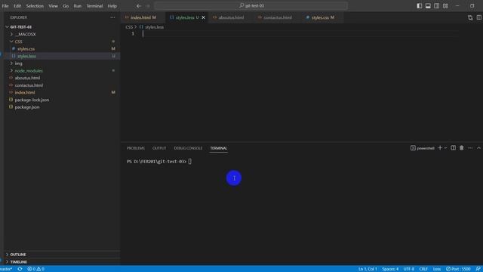The width and height of the screenshot is (483, 272).
Task: Switch to the index.html editor tab
Action: pos(143,17)
